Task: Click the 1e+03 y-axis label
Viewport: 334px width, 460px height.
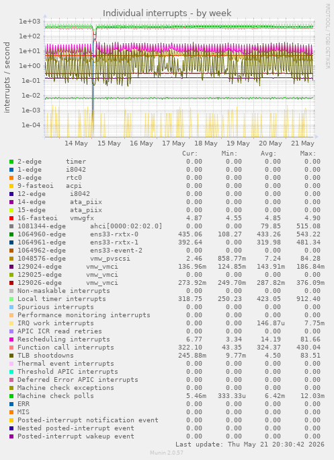Action: 30,21
